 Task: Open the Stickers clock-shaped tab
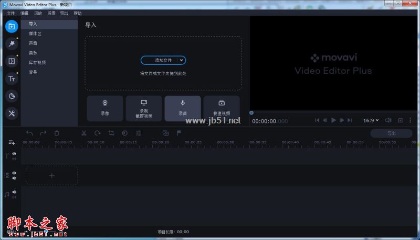12,96
